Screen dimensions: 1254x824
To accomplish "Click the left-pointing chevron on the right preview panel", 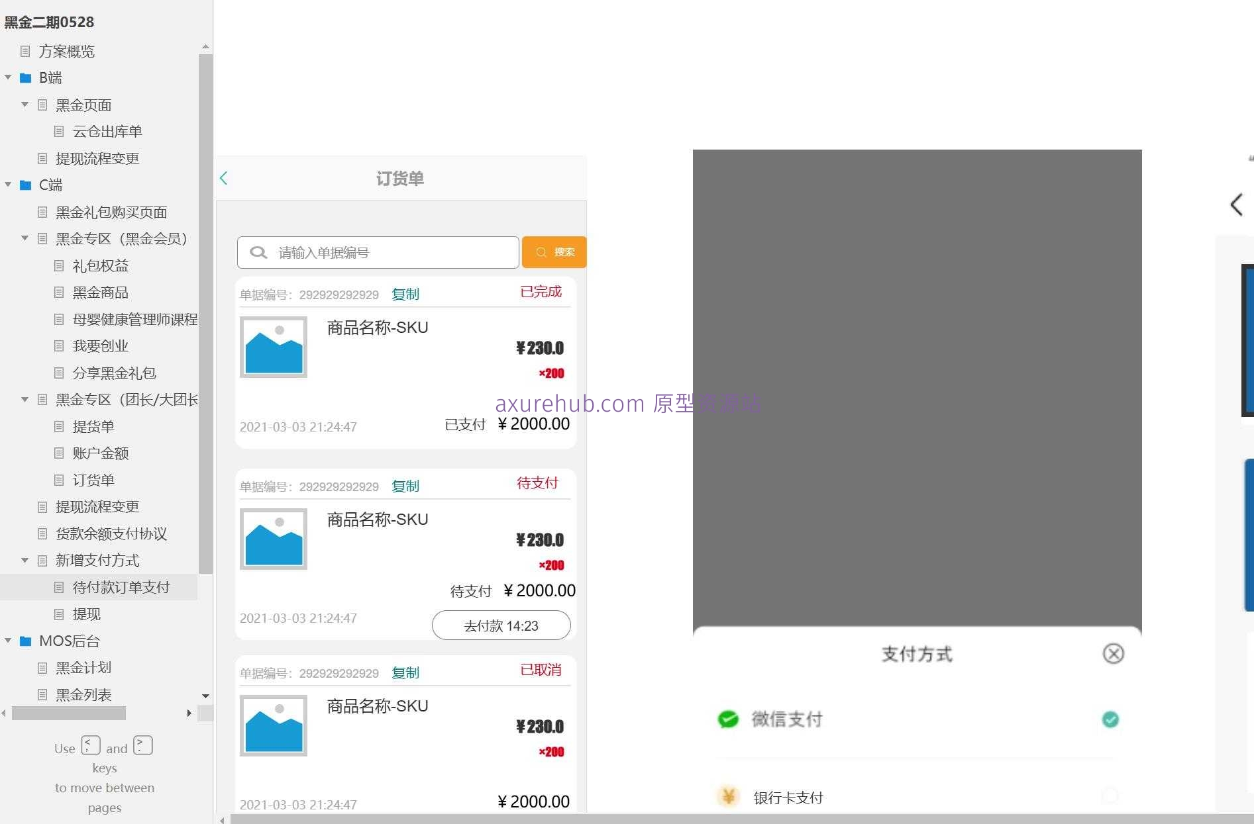I will (x=1235, y=204).
